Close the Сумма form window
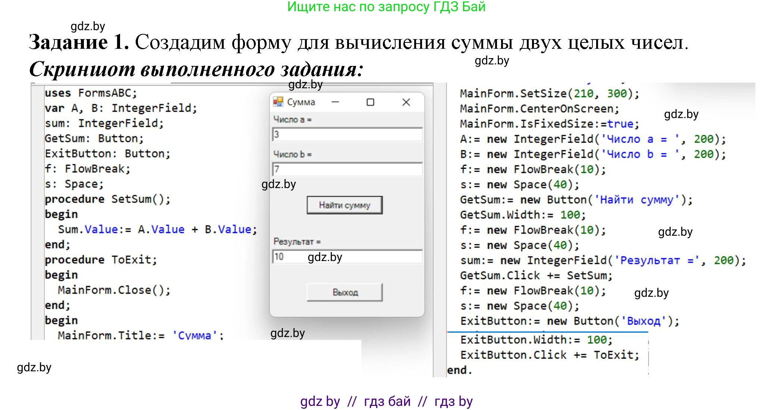774x410 pixels. [x=406, y=102]
